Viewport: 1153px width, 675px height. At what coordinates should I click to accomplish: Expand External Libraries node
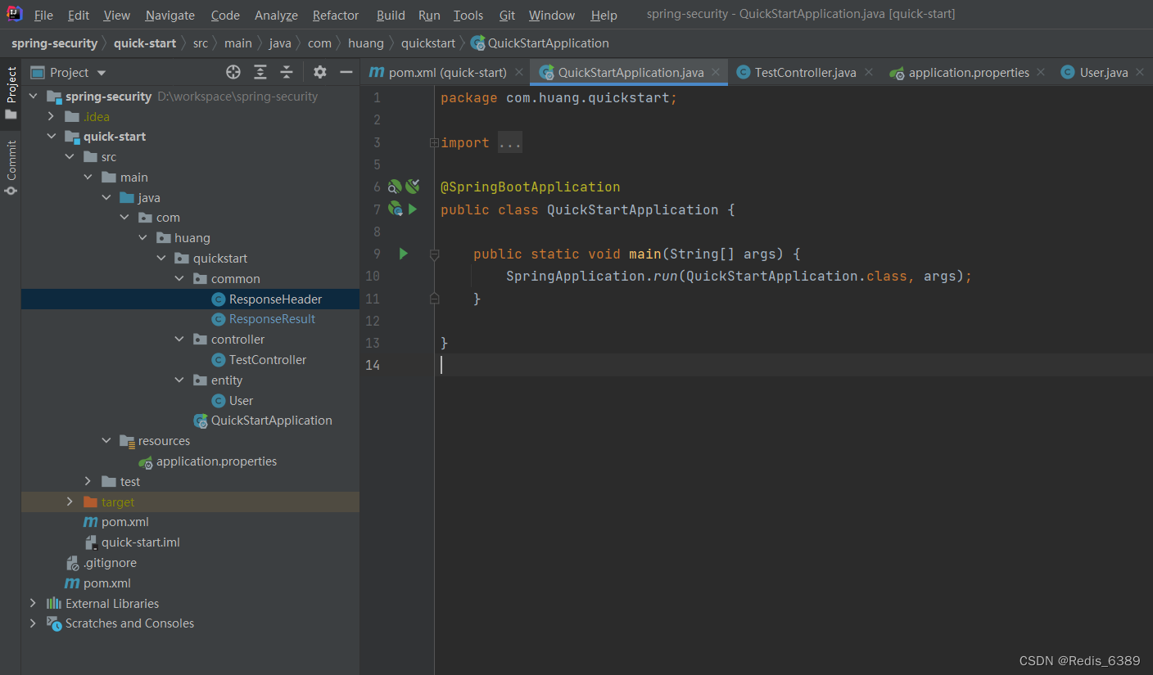click(34, 603)
